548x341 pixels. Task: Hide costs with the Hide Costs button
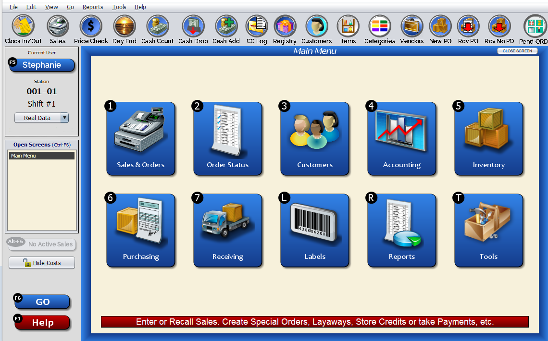click(41, 263)
